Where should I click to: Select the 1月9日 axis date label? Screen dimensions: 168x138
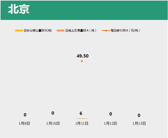pyautogui.click(x=24, y=124)
